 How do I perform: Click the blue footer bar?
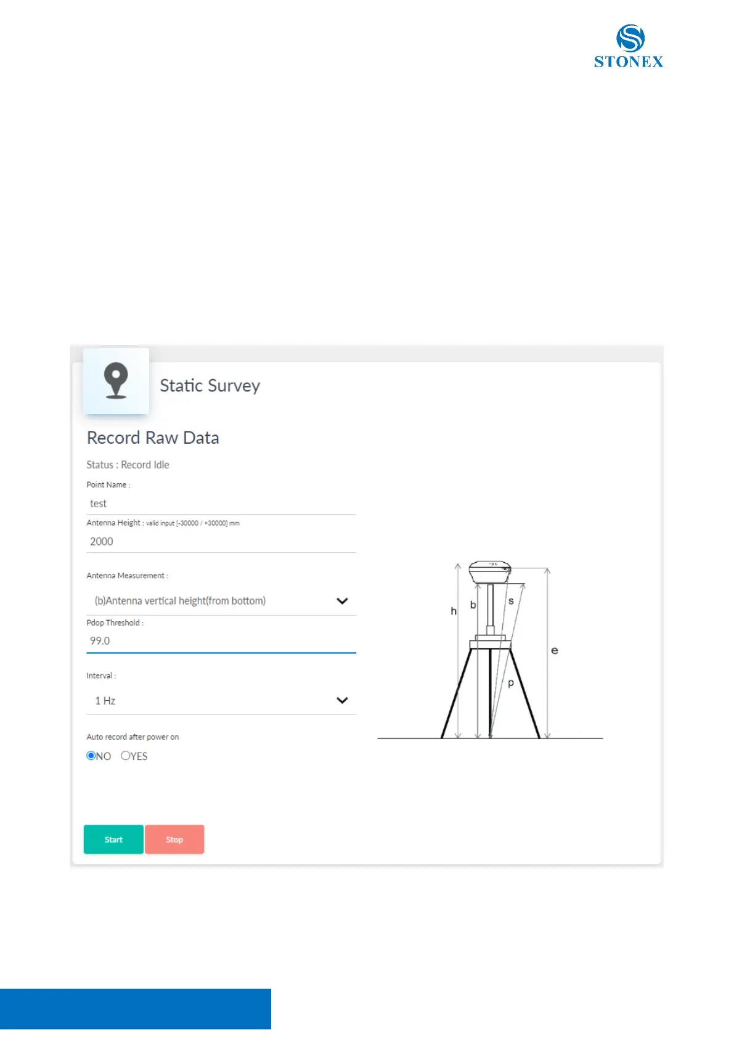pyautogui.click(x=136, y=1008)
